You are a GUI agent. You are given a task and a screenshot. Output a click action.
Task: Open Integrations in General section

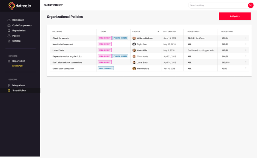coord(19,85)
